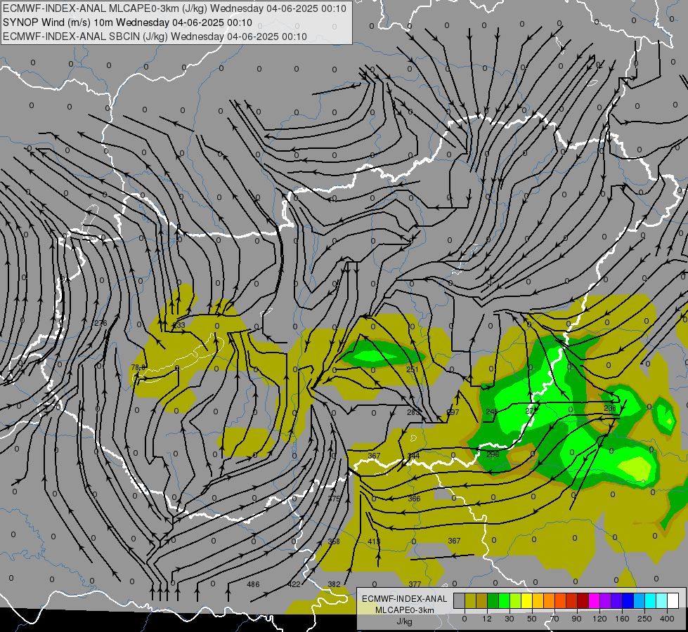The image size is (688, 632).
Task: Click the map value 344
Action: click(x=413, y=456)
